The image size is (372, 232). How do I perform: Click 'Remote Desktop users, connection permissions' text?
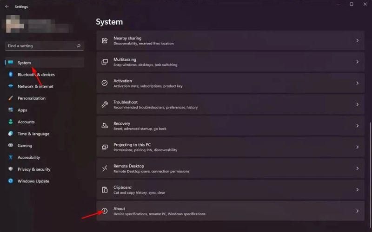click(152, 171)
